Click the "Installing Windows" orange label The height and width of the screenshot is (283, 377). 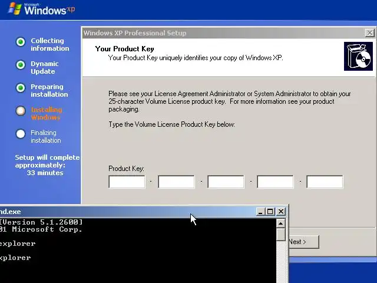47,114
